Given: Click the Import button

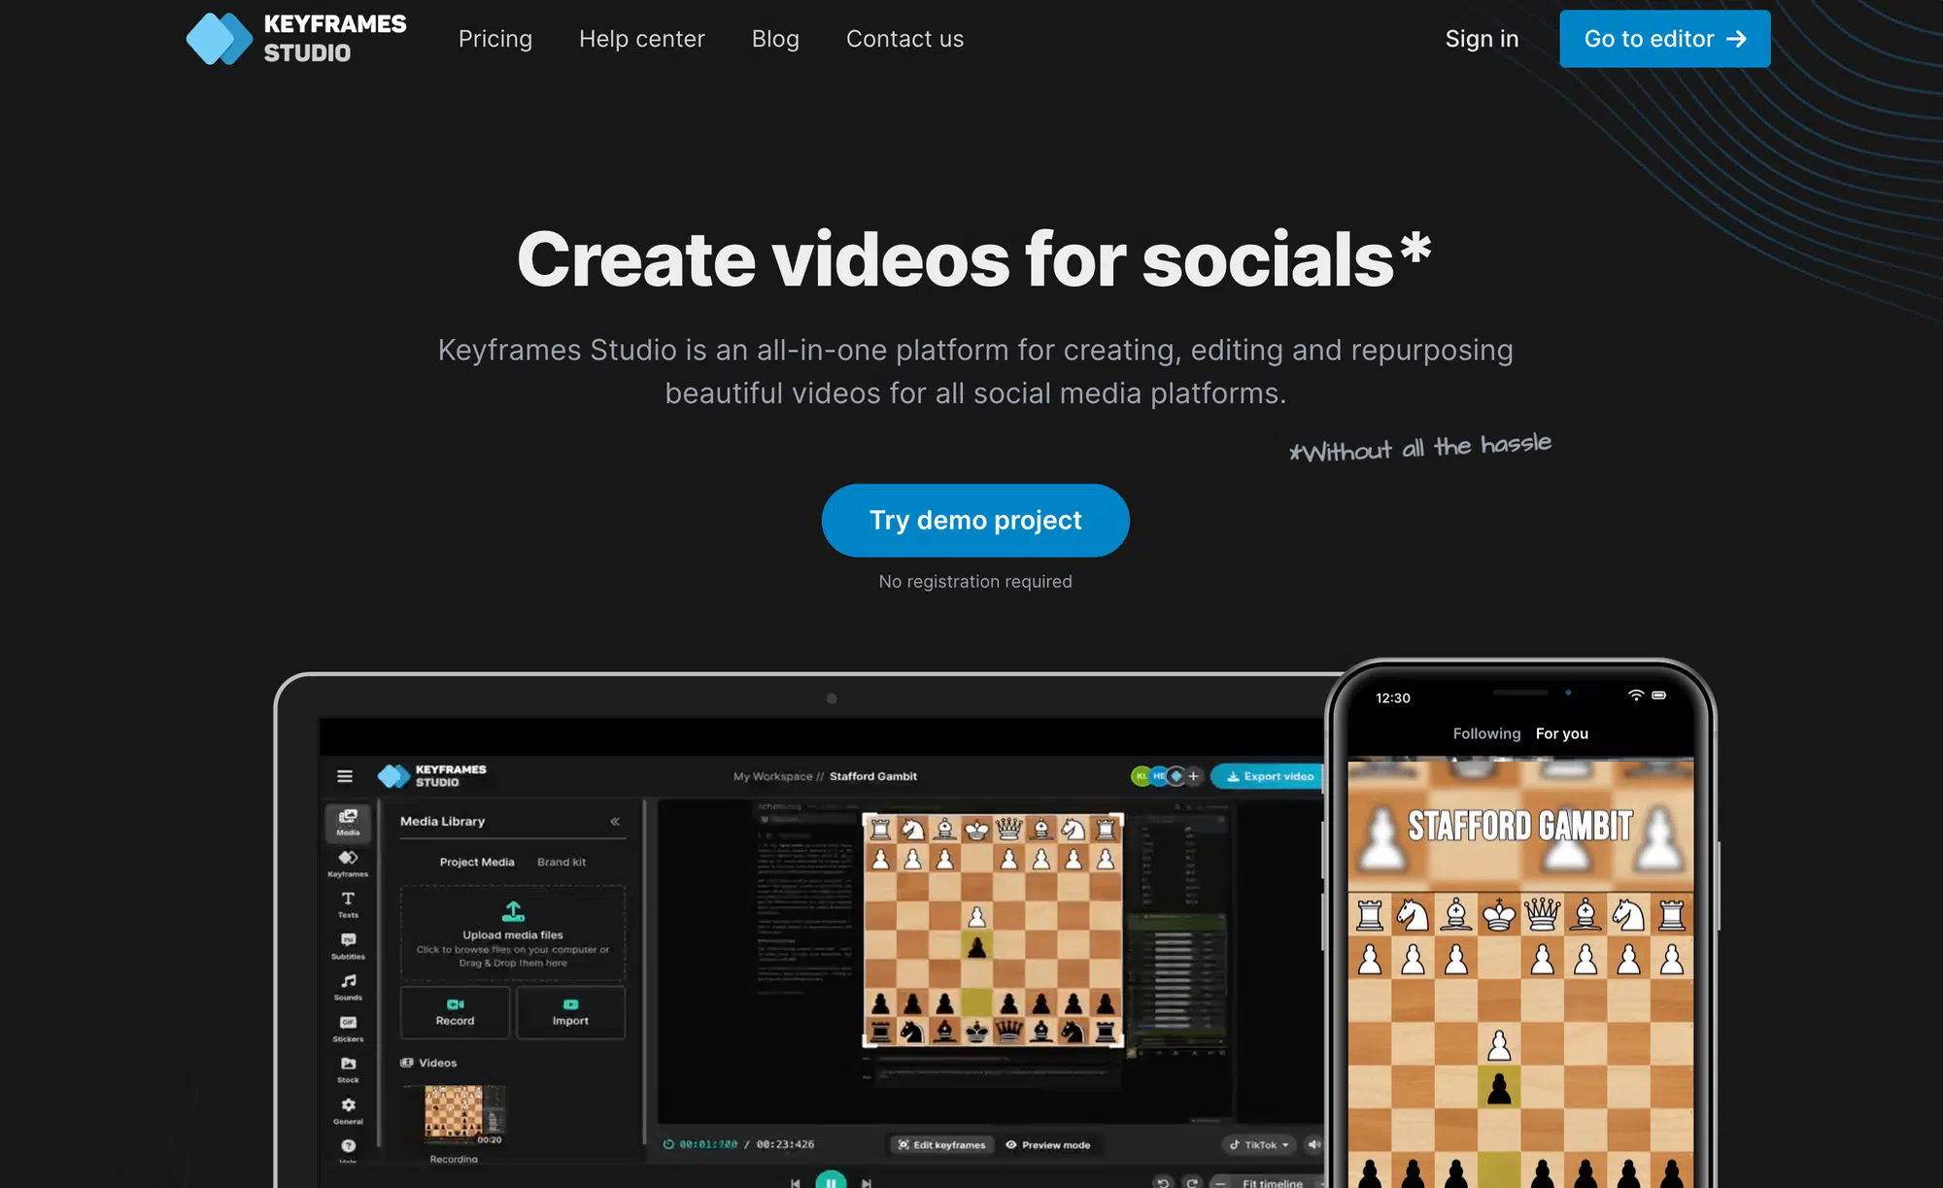Looking at the screenshot, I should click(x=570, y=1012).
